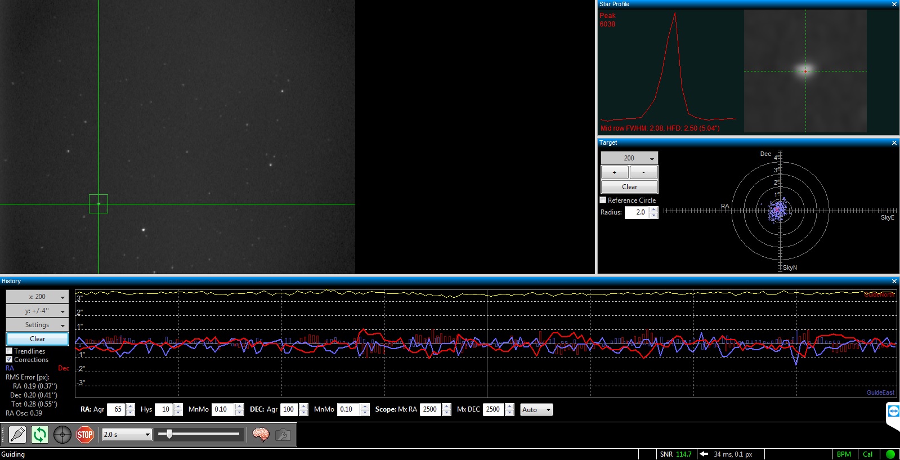Click the blue RA legend label

click(10, 368)
